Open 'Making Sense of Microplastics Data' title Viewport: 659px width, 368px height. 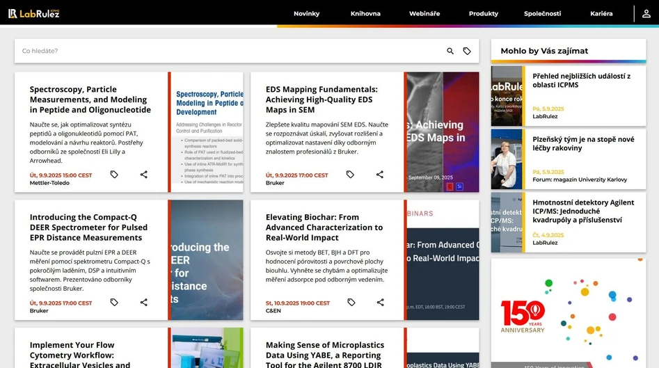tap(325, 355)
